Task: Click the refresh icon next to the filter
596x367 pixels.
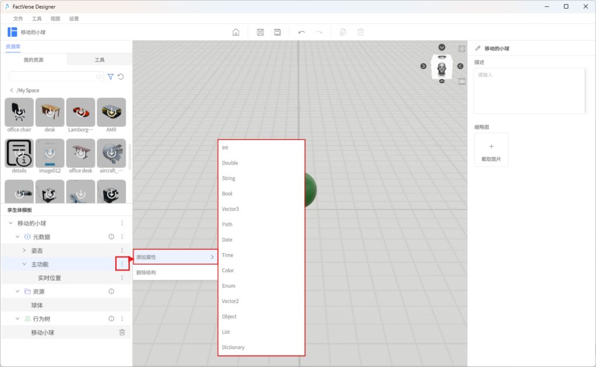Action: coord(121,77)
